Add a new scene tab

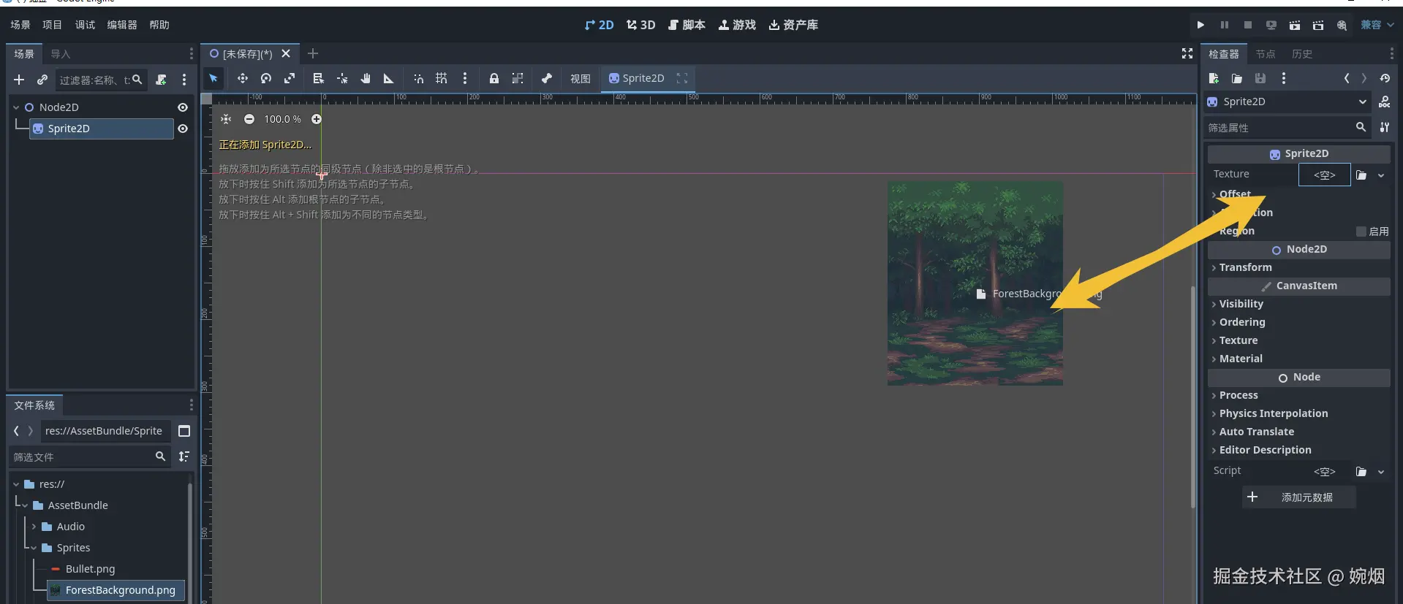coord(313,53)
